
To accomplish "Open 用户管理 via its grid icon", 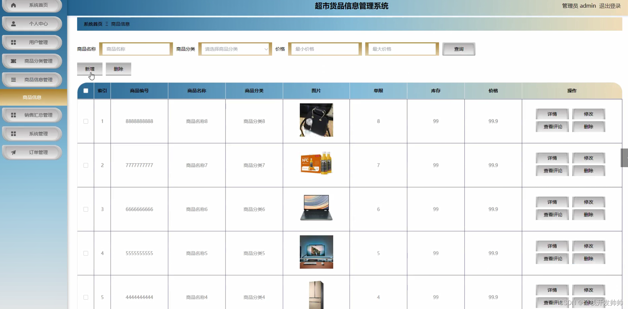I will point(14,42).
